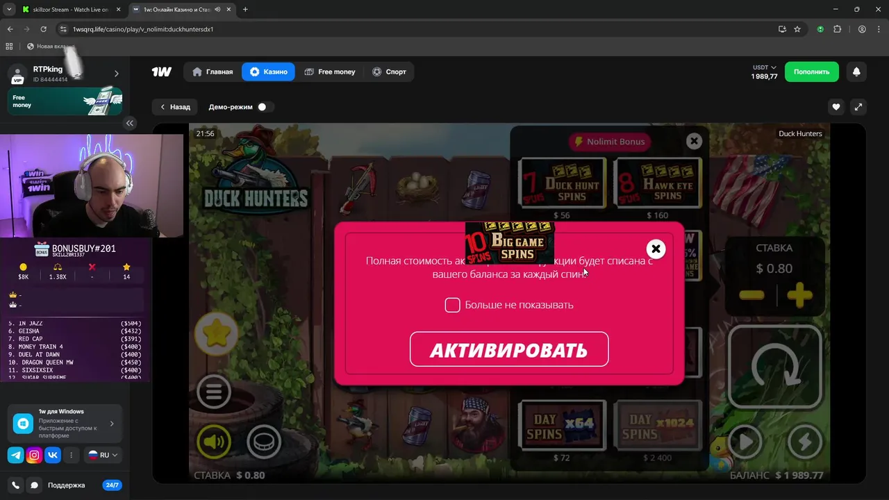This screenshot has width=889, height=500.
Task: Open more socials three-dot menu
Action: coord(72,456)
